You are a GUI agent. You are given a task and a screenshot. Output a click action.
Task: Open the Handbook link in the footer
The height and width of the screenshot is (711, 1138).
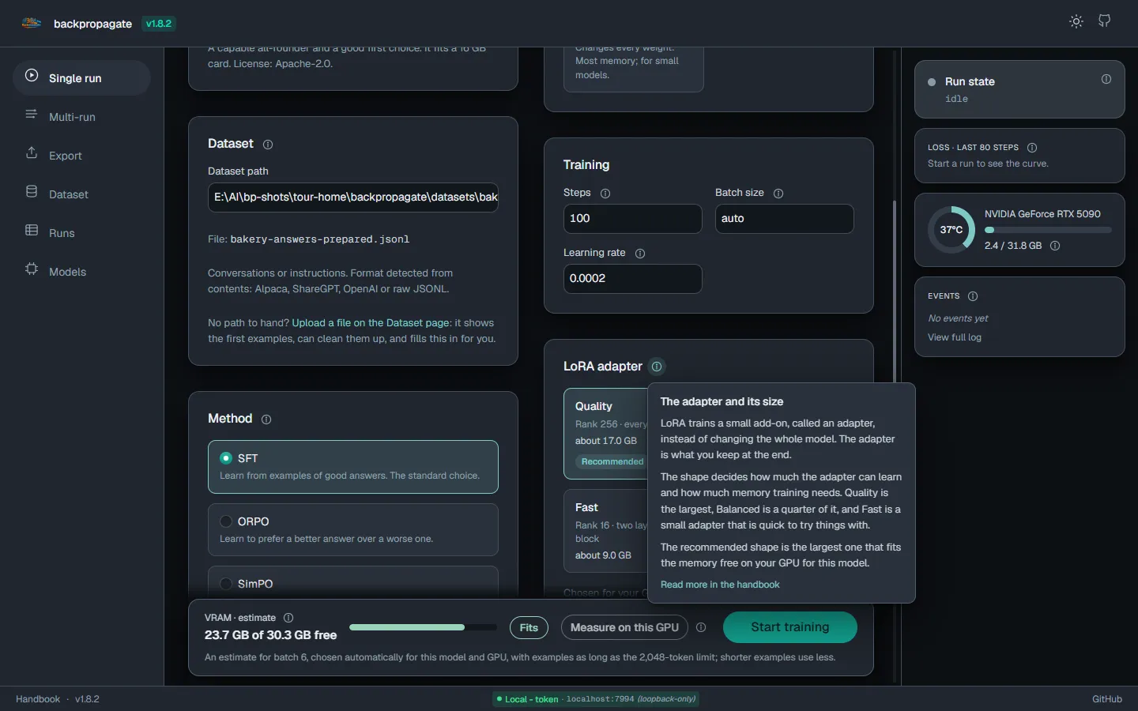tap(38, 699)
